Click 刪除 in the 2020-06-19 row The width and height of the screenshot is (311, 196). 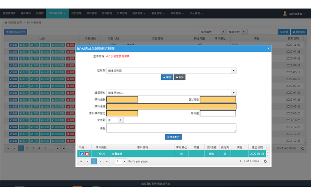pos(71,72)
